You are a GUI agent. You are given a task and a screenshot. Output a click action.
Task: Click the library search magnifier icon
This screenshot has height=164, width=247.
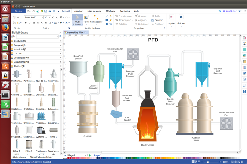60,36
